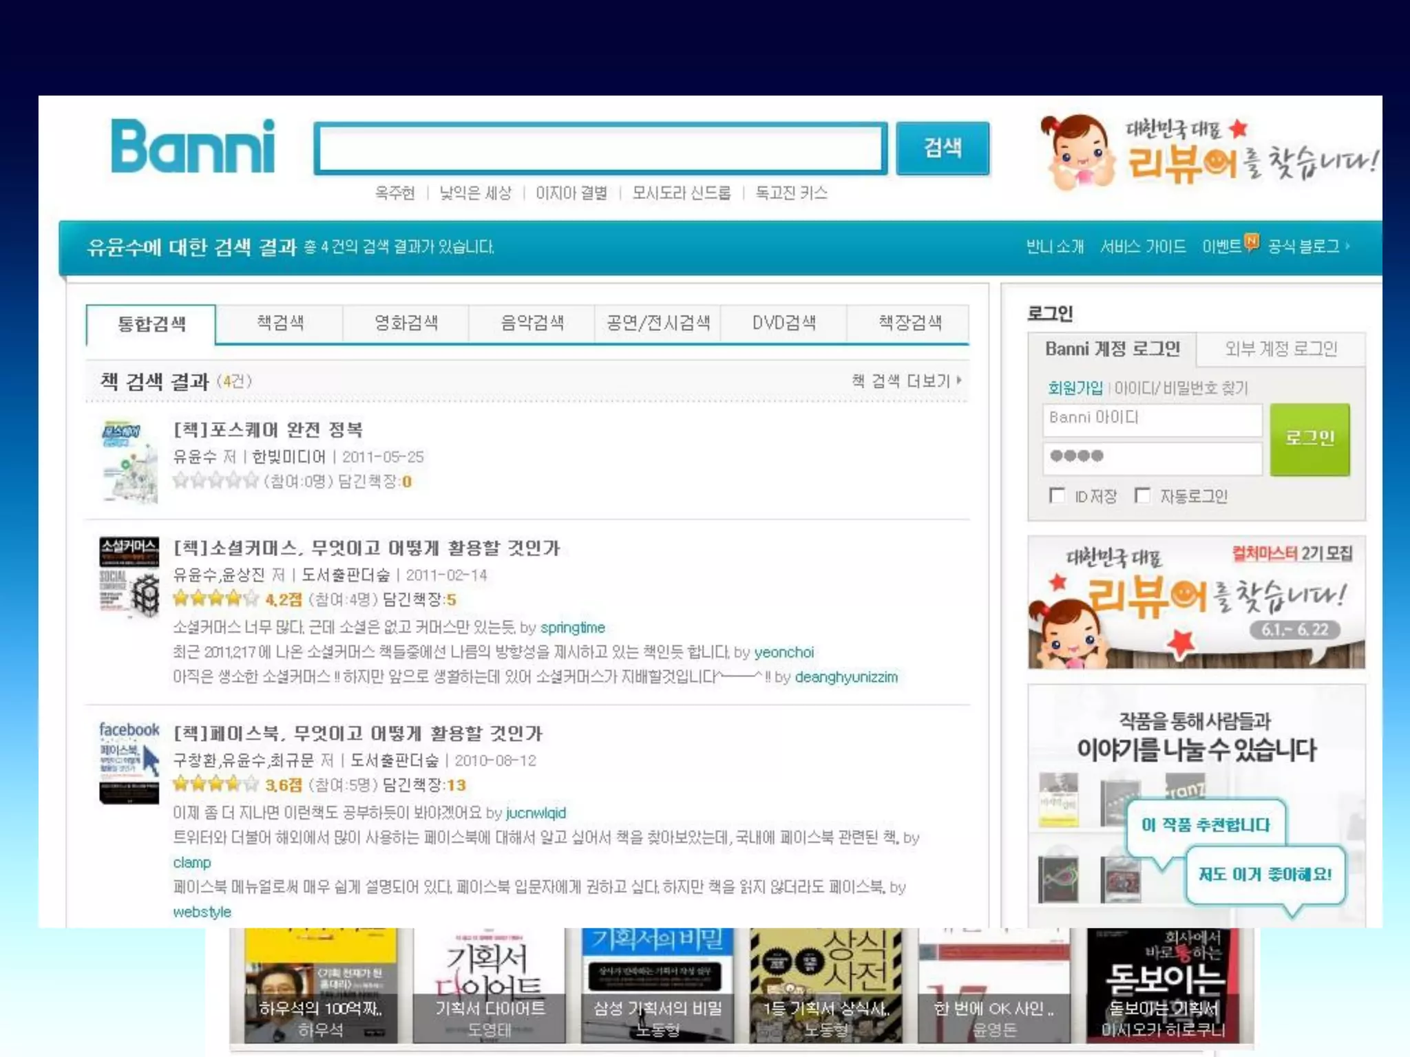Open 돋보이는 기획서 book thumbnail
The image size is (1410, 1057).
click(x=1163, y=985)
